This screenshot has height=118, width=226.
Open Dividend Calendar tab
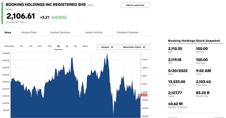click(128, 32)
